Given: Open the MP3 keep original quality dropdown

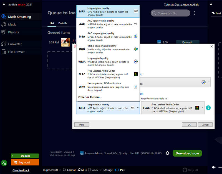Looking at the screenshot, I should point(108,108).
